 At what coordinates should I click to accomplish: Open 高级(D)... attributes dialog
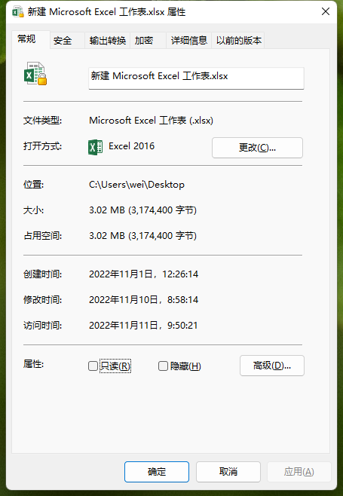[x=272, y=366]
